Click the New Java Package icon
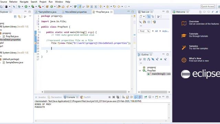The height and width of the screenshot is (124, 220). click(x=47, y=7)
